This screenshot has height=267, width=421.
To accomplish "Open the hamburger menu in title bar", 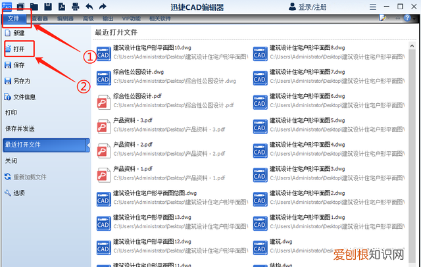I will click(x=373, y=7).
